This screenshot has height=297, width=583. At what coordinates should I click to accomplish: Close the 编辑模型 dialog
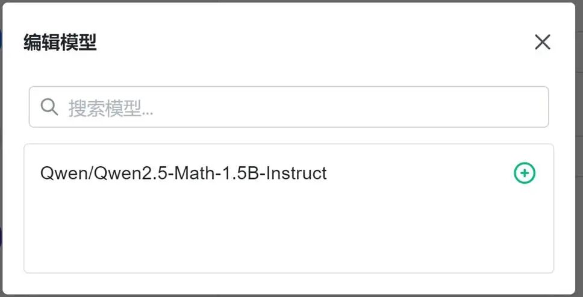click(542, 42)
